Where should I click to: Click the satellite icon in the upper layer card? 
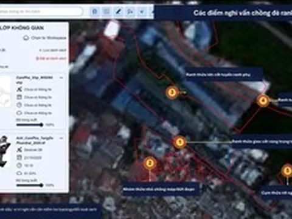(19, 89)
